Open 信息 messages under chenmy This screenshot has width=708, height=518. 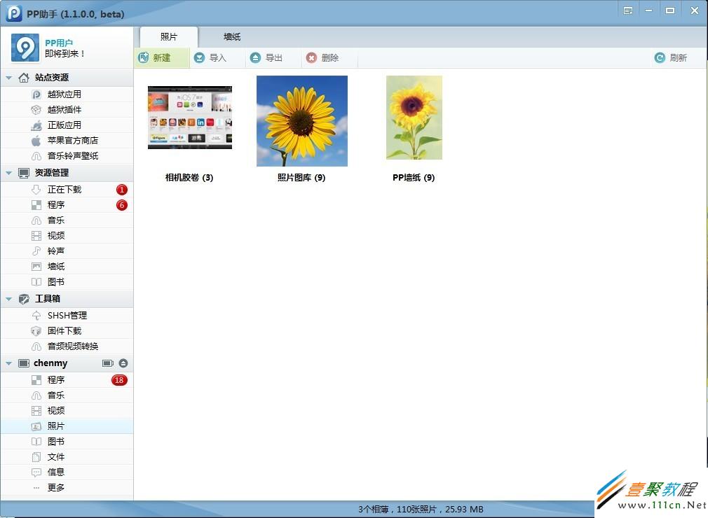67,472
